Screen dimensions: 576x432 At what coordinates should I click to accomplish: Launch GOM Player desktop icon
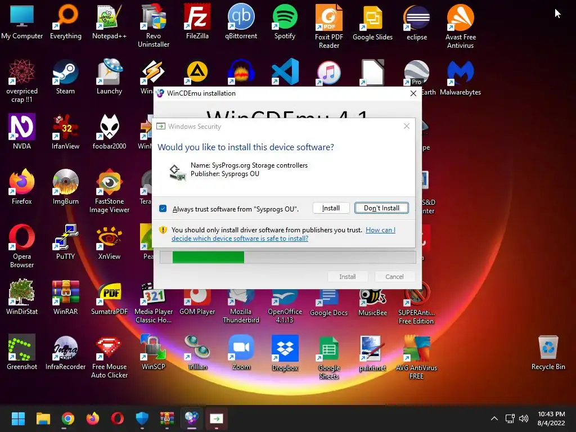197,303
